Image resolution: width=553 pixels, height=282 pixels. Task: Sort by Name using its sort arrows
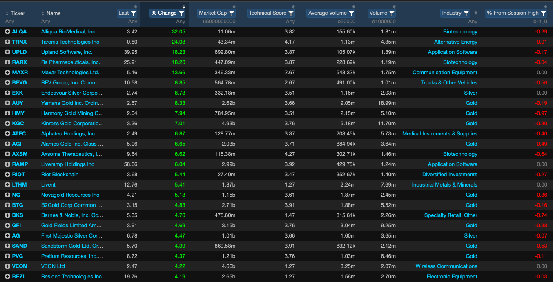tap(43, 13)
